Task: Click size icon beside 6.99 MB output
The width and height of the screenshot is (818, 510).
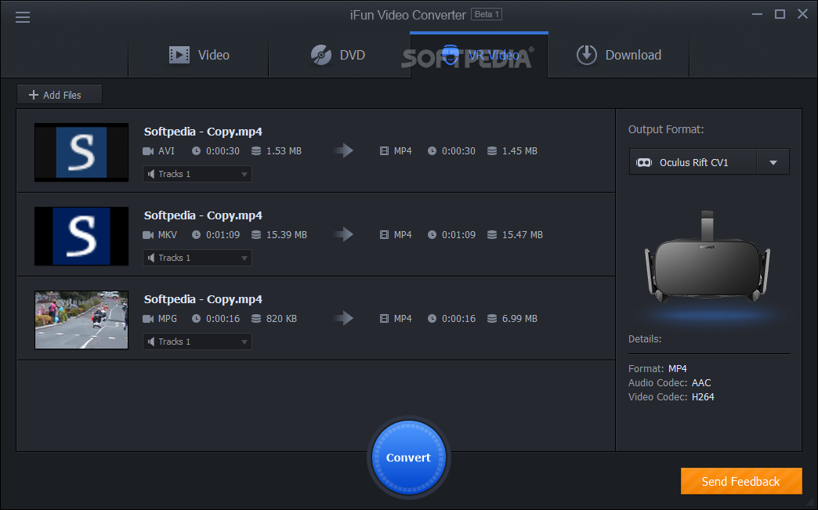Action: (492, 319)
